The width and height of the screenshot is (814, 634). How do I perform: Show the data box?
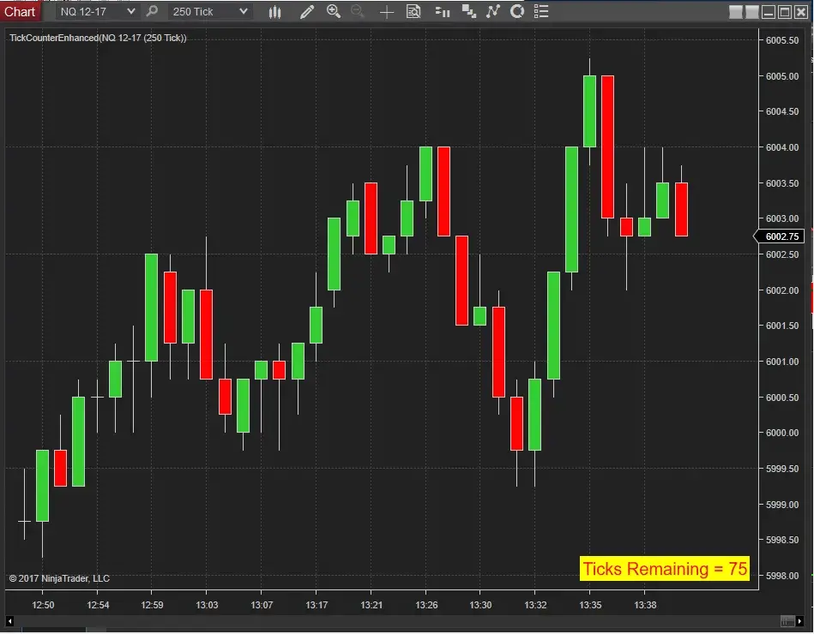pos(413,11)
